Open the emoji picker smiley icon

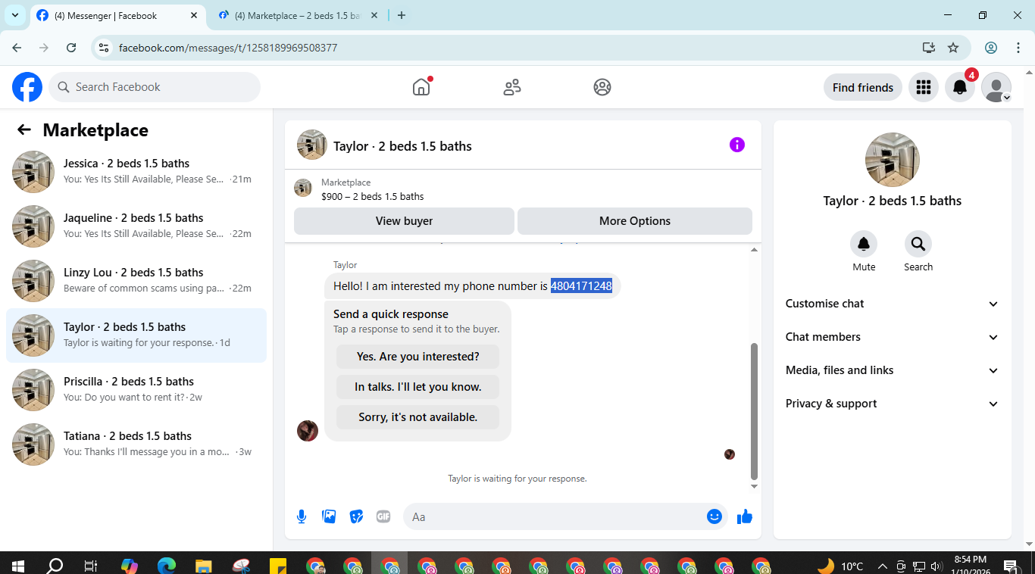coord(714,516)
